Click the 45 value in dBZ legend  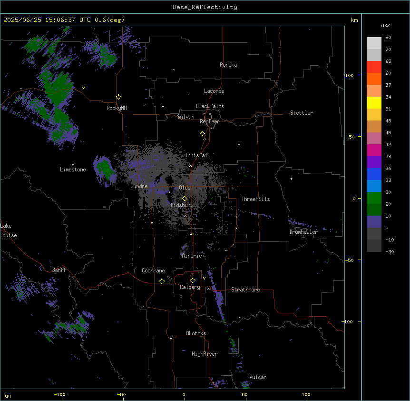click(x=388, y=132)
